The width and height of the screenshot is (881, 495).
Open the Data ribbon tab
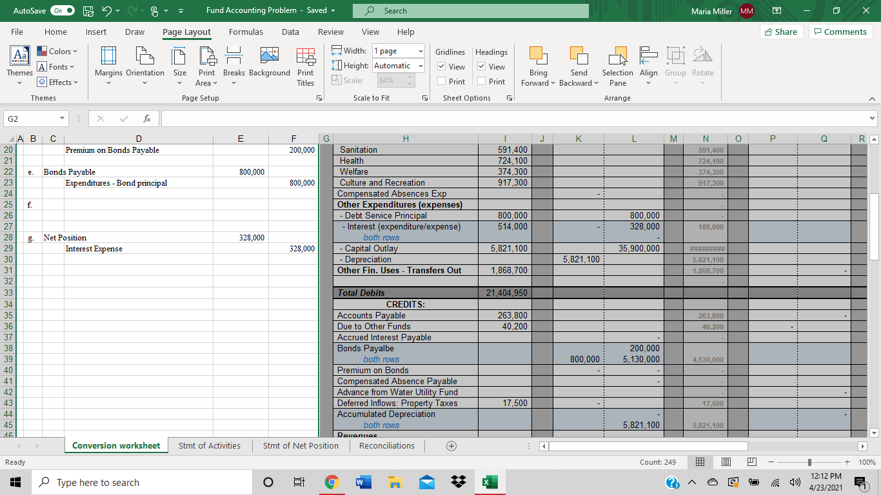(290, 32)
